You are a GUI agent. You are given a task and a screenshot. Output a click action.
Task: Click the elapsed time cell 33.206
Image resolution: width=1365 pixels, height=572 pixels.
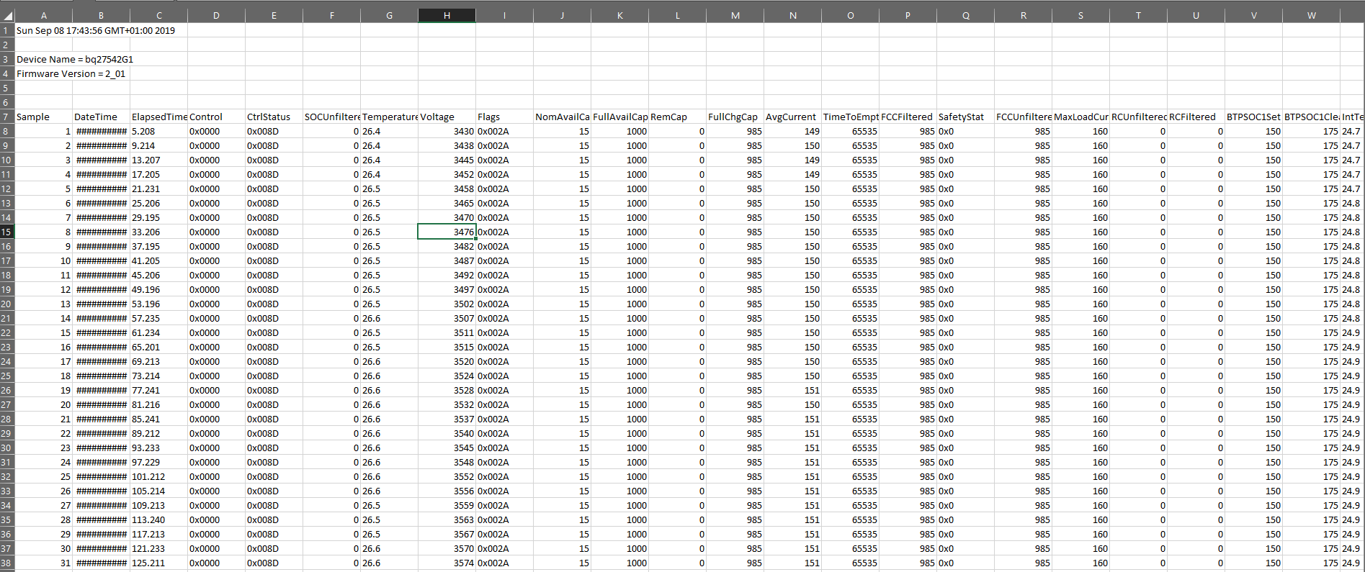158,232
